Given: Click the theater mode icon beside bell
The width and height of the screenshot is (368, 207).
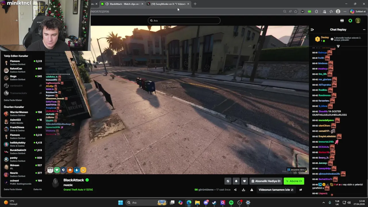Looking at the screenshot, I should 228,181.
